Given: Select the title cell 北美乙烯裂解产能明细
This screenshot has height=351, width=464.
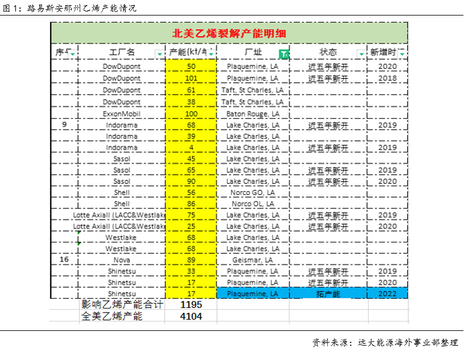Looking at the screenshot, I should [x=229, y=33].
